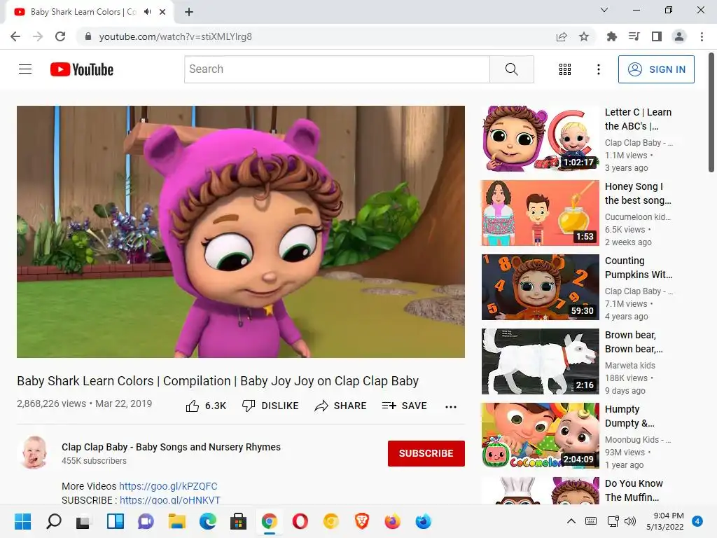Bookmark this tab with star icon
The width and height of the screenshot is (717, 538).
(x=584, y=36)
